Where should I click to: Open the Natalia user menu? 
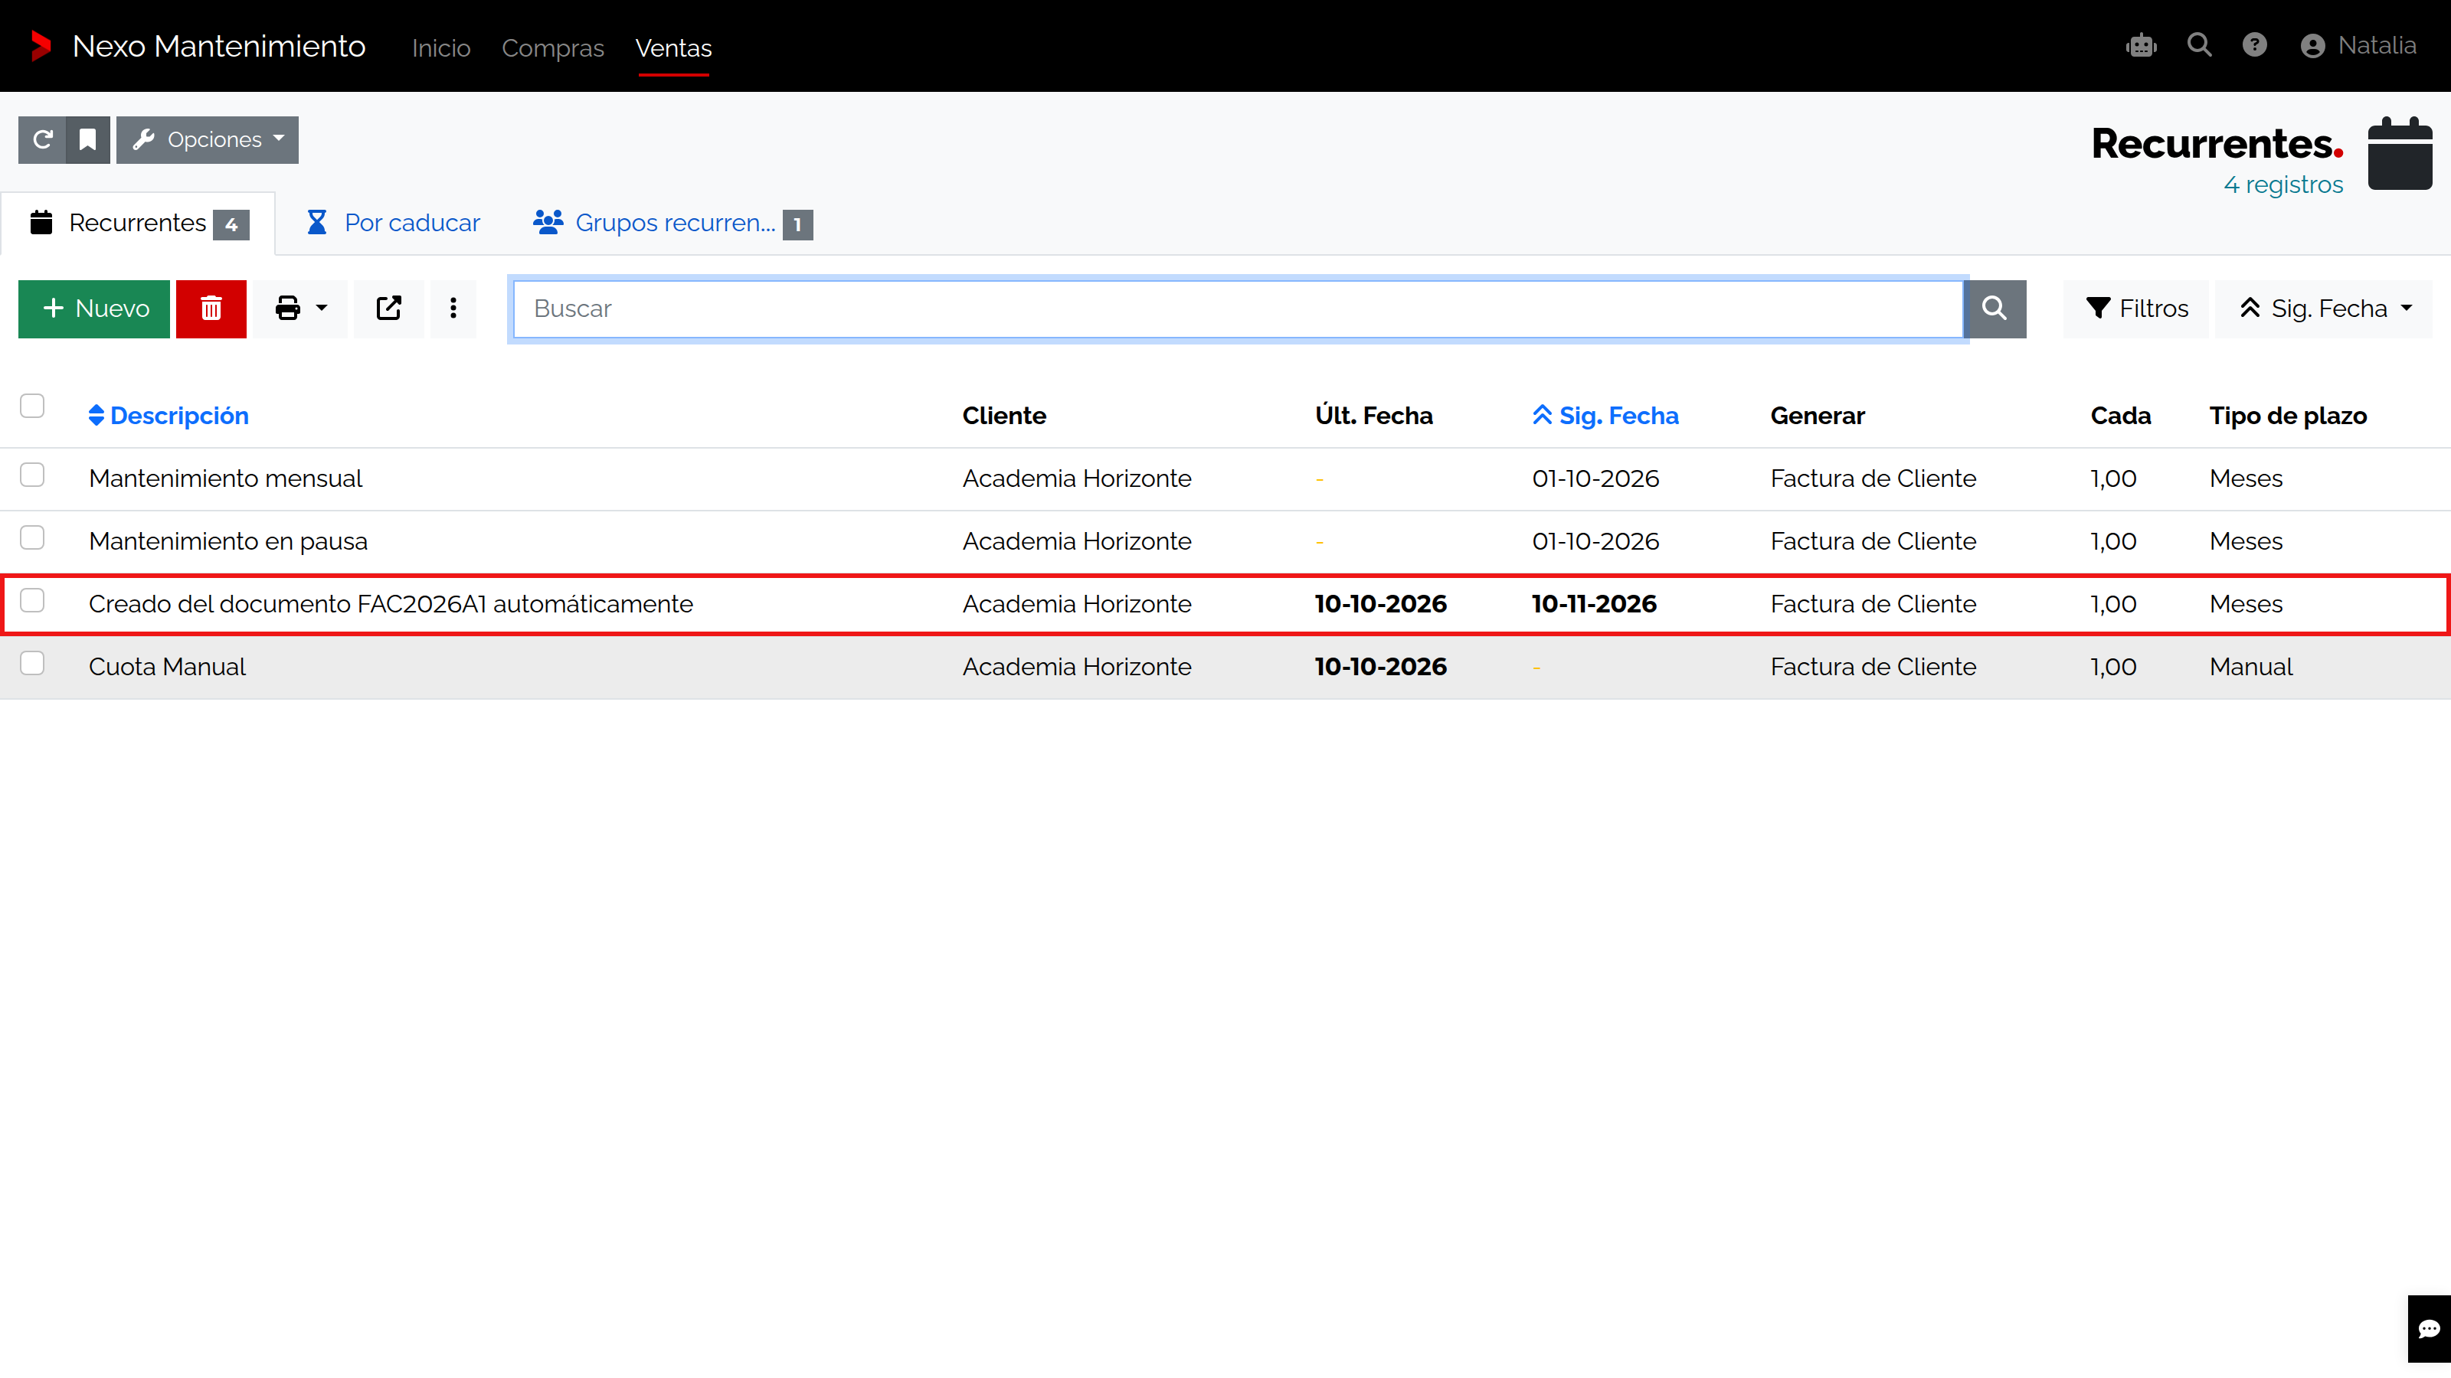(2358, 44)
